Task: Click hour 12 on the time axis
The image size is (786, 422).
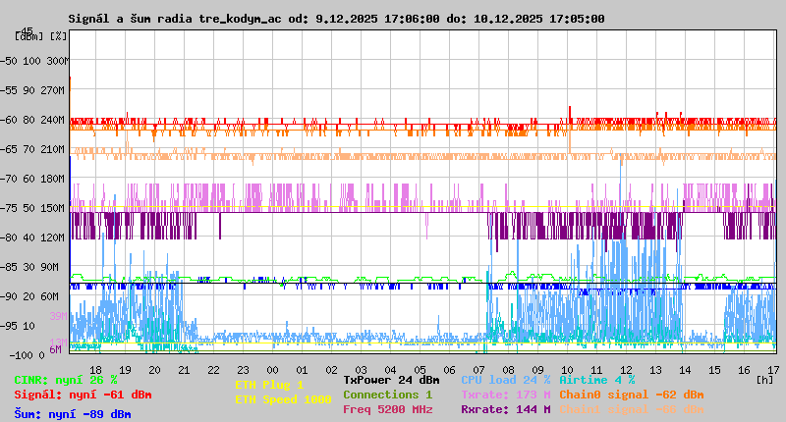Action: coord(627,369)
